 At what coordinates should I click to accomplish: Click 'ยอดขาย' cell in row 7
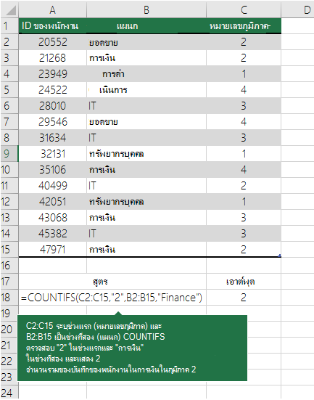point(146,122)
